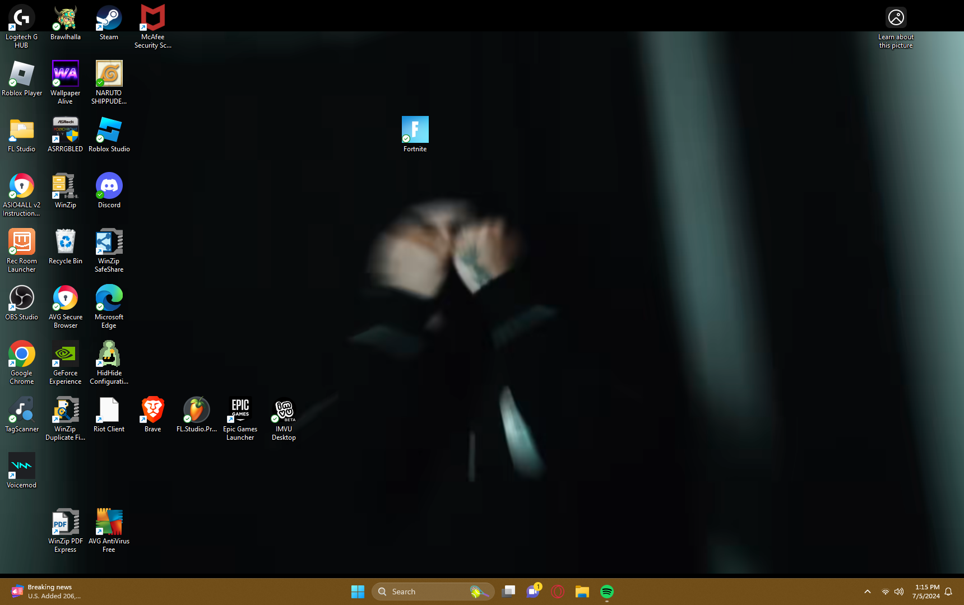Select the WinZip PDF Express icon
964x605 pixels.
[x=66, y=530]
